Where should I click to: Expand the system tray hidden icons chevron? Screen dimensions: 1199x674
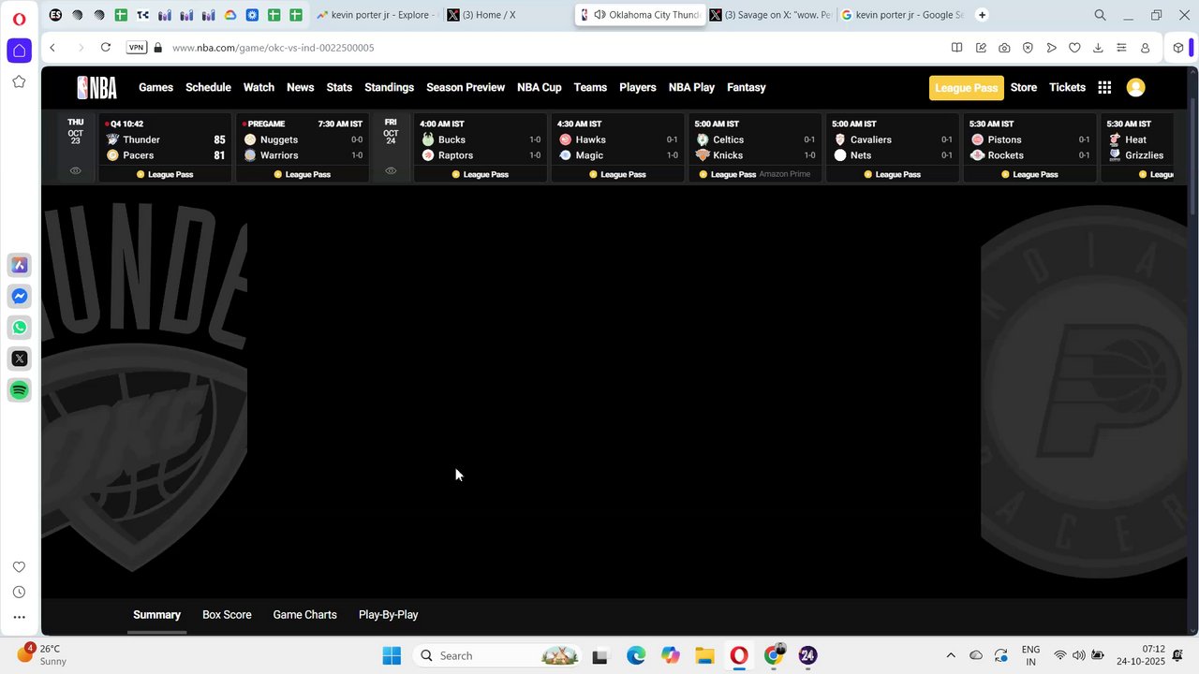click(951, 655)
